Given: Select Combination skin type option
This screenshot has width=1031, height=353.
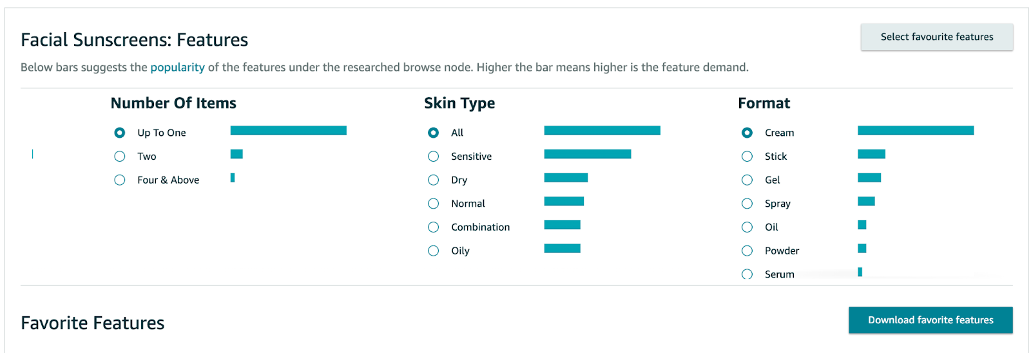Looking at the screenshot, I should 434,227.
